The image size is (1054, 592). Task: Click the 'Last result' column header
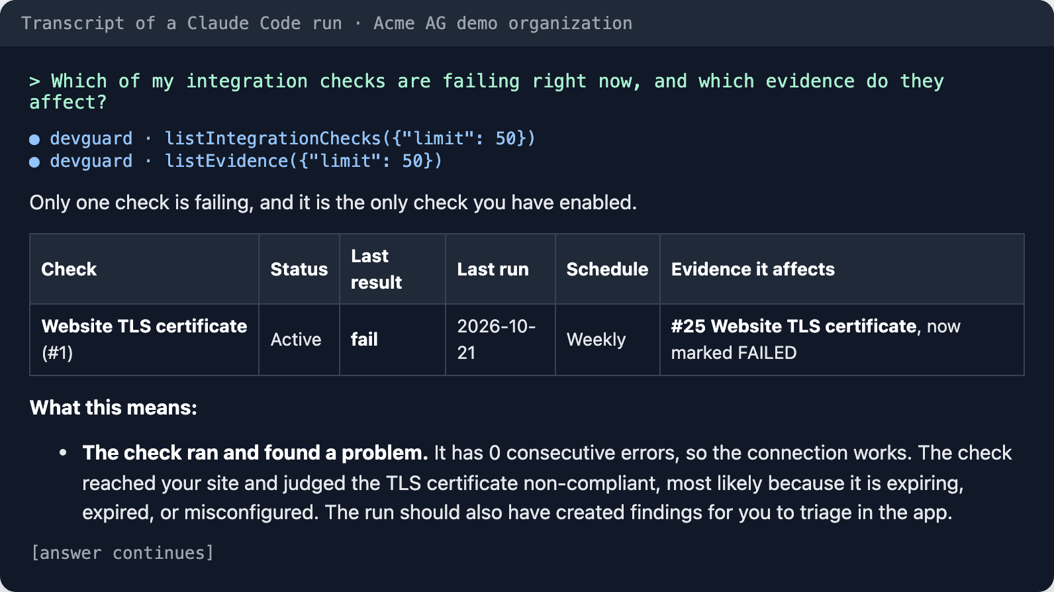click(x=393, y=269)
